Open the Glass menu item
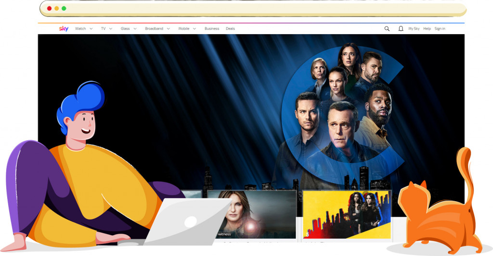Screen dimensions: 493x256 [125, 28]
